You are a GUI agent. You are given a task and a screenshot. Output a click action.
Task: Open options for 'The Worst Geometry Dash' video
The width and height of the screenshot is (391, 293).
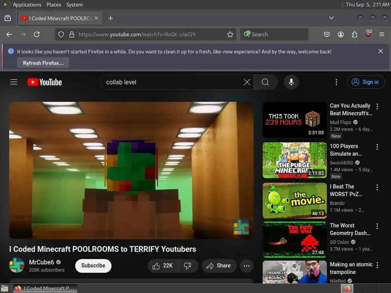[x=377, y=226]
